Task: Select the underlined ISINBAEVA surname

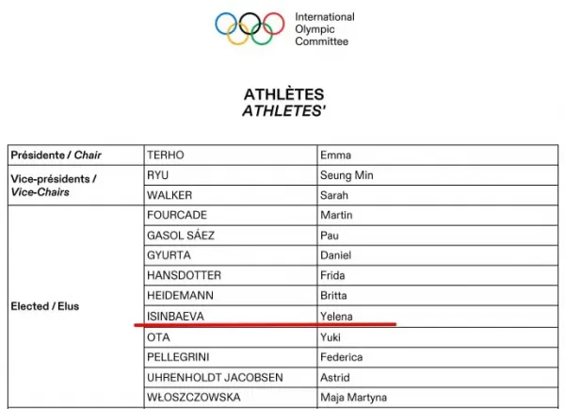Action: [176, 317]
